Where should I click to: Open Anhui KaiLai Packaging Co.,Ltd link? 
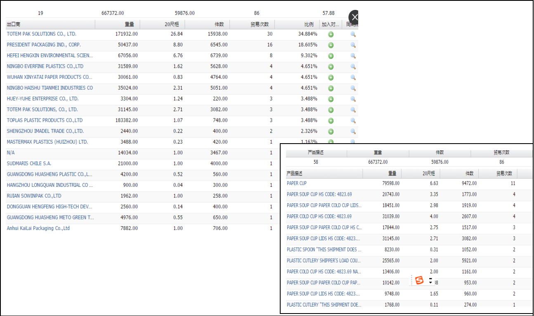38,228
